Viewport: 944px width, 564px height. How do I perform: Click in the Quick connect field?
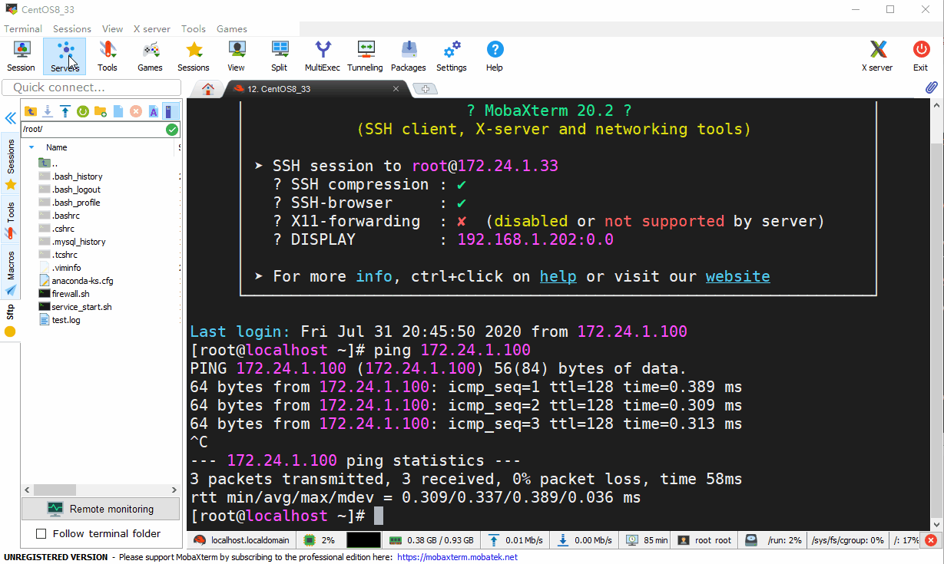[91, 87]
